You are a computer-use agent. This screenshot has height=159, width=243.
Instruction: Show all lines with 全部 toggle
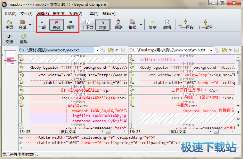pos(42,25)
